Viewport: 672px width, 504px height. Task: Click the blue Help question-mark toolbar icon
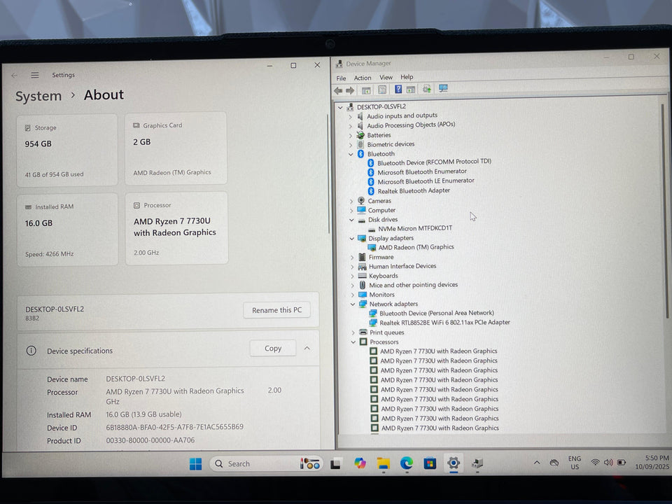(x=398, y=89)
